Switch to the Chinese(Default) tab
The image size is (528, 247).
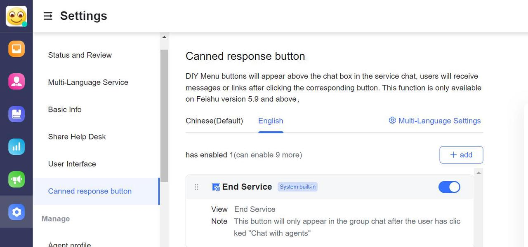(x=214, y=121)
